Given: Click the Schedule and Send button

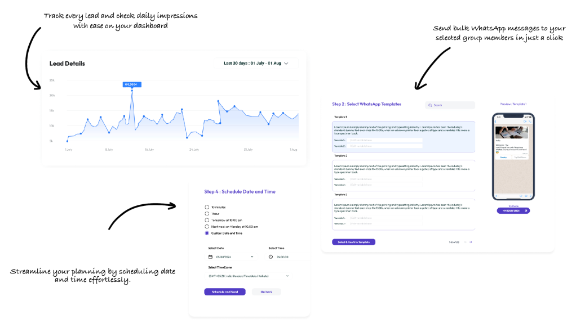Looking at the screenshot, I should (x=225, y=292).
